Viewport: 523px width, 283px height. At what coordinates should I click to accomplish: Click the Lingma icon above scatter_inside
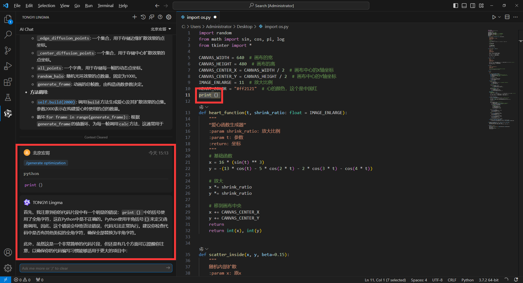pyautogui.click(x=201, y=249)
